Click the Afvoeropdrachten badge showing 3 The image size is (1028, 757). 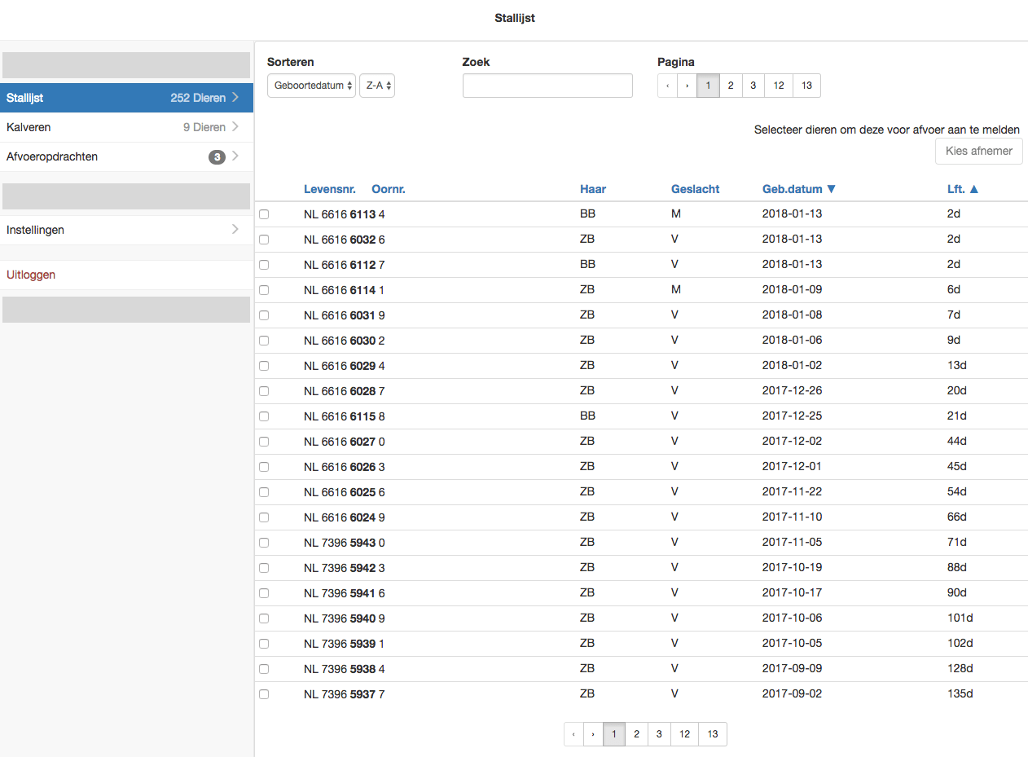[217, 156]
